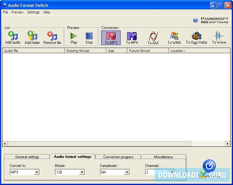
Task: Close the Audio Format Switch window
Action: click(x=228, y=5)
